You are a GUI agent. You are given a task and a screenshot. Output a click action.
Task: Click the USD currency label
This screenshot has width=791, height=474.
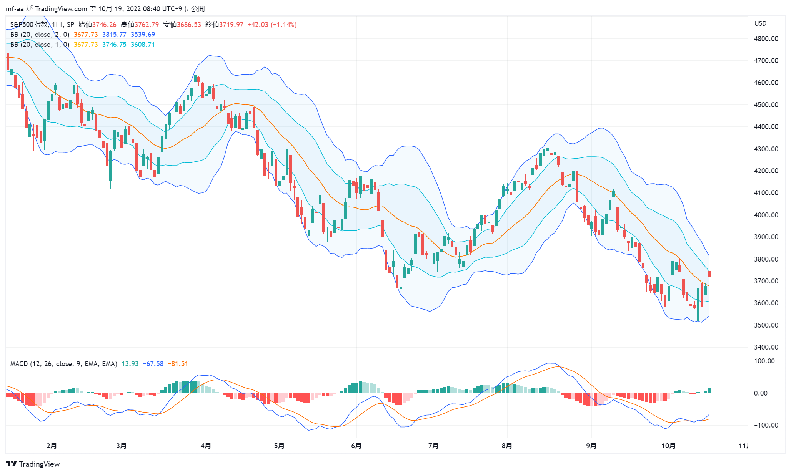tap(760, 23)
